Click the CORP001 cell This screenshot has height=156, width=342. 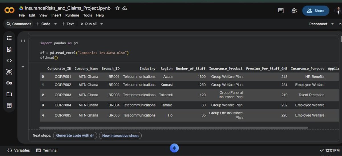point(63,77)
